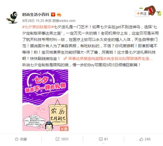The height and width of the screenshot is (146, 163).
Task: Like the post with thumbs-up icon
Action: click(x=141, y=139)
